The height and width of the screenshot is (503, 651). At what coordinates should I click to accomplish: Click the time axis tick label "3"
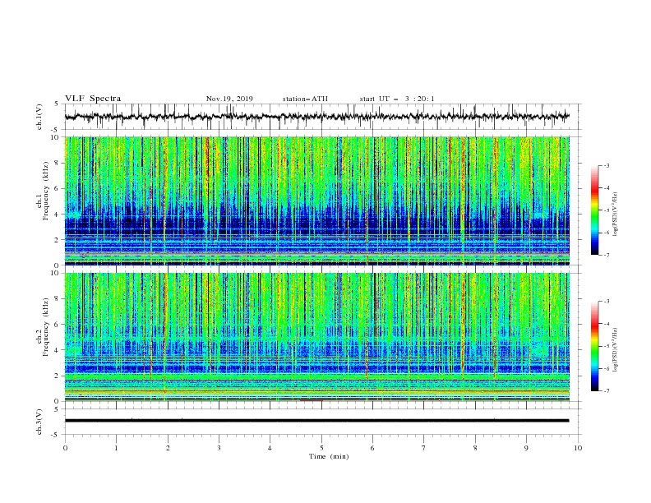coord(219,448)
